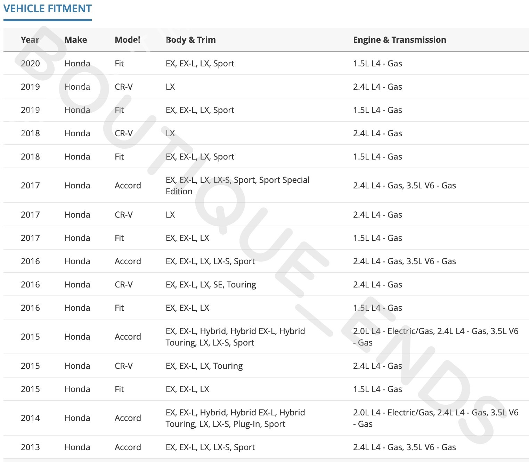The image size is (529, 462).
Task: Select the year 2014 cell
Action: point(30,418)
